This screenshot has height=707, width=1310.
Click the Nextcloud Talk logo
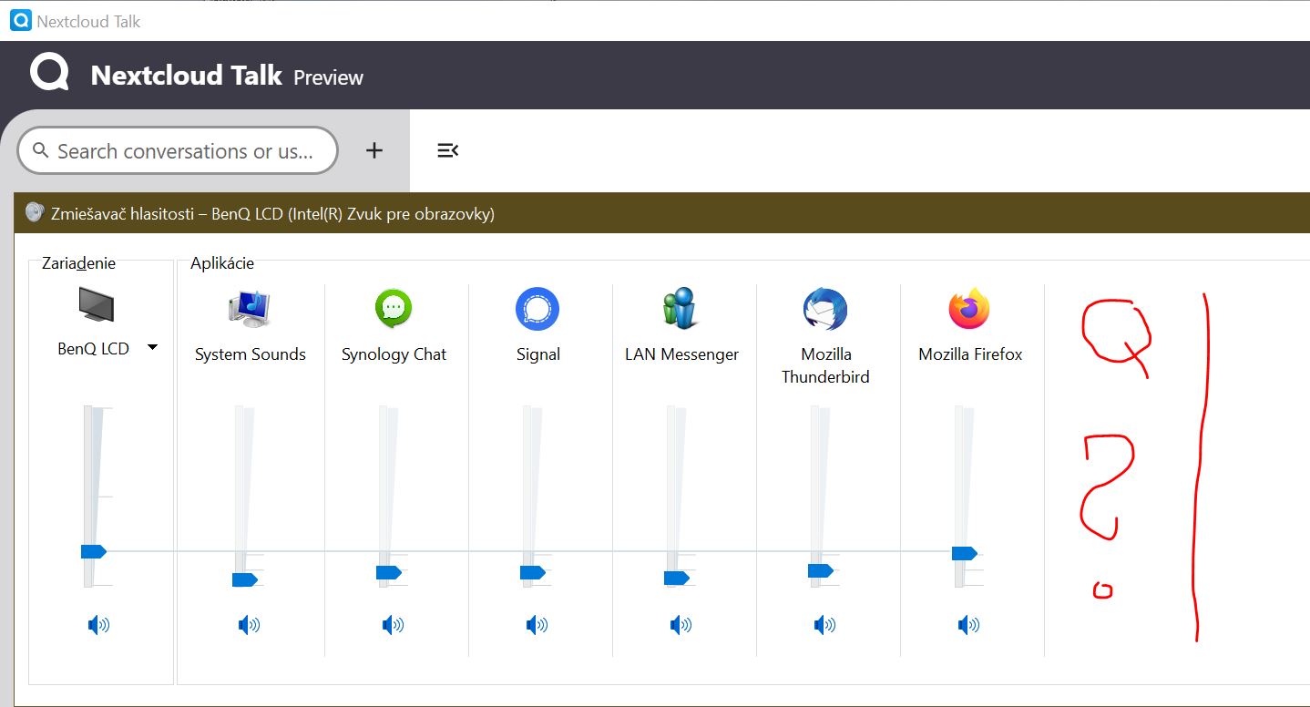48,73
